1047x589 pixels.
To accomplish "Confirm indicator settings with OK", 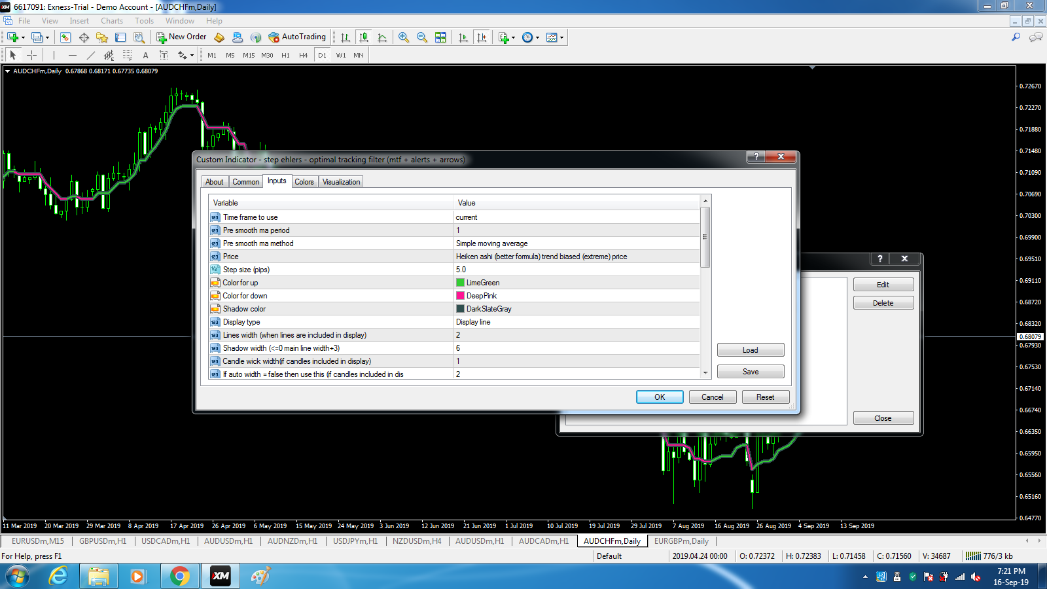I will (660, 397).
